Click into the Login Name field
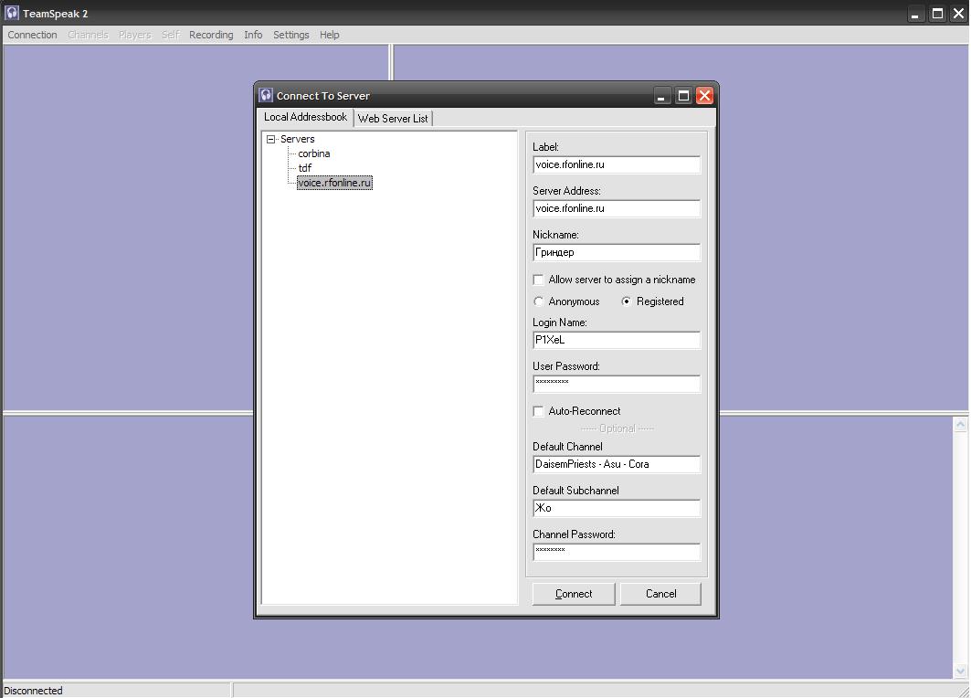The image size is (971, 698). (x=617, y=340)
